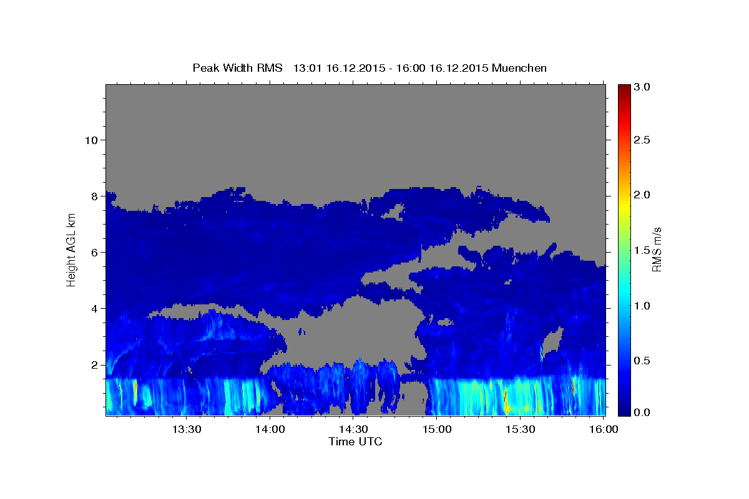Click the plot title 'Peak Width RMS'

(x=237, y=67)
